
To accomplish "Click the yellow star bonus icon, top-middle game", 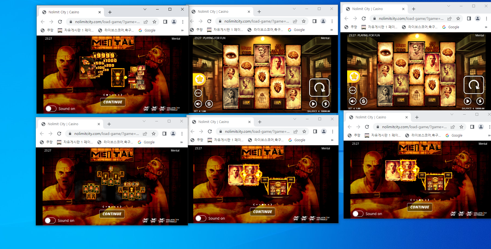I will tap(200, 79).
